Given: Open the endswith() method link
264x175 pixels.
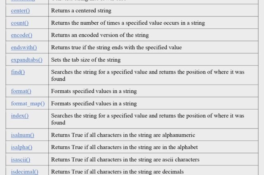Looking at the screenshot, I should pos(24,47).
